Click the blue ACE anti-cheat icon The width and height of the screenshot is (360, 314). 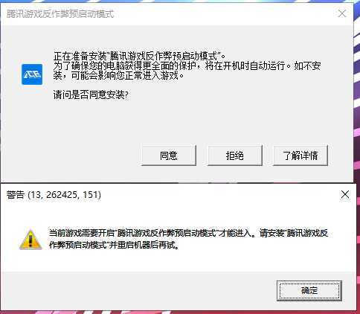[32, 74]
